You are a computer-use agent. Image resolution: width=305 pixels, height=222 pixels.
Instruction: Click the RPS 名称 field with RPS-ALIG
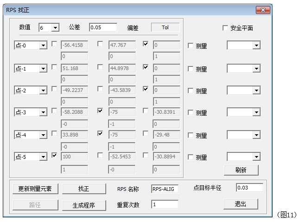pyautogui.click(x=165, y=189)
